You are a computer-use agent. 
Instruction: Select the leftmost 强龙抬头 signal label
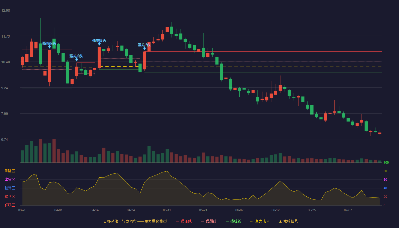coord(49,43)
